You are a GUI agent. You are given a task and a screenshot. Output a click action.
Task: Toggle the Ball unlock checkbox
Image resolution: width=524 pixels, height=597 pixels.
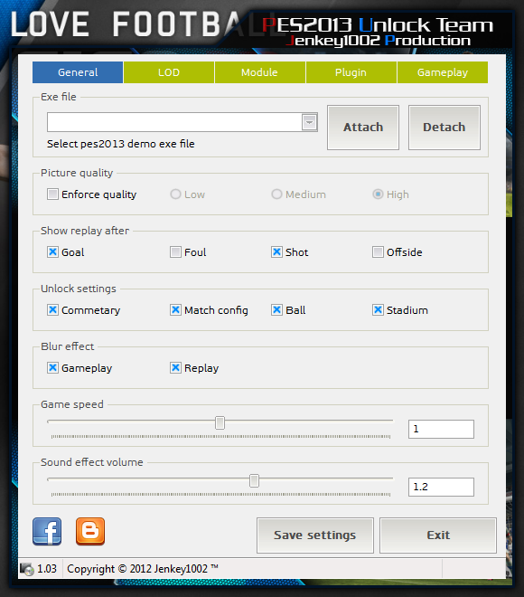point(276,310)
